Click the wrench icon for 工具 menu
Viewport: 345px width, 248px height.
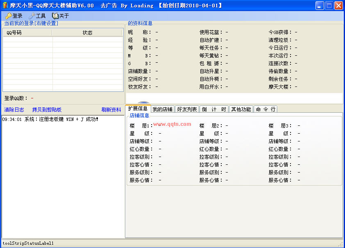pos(32,16)
